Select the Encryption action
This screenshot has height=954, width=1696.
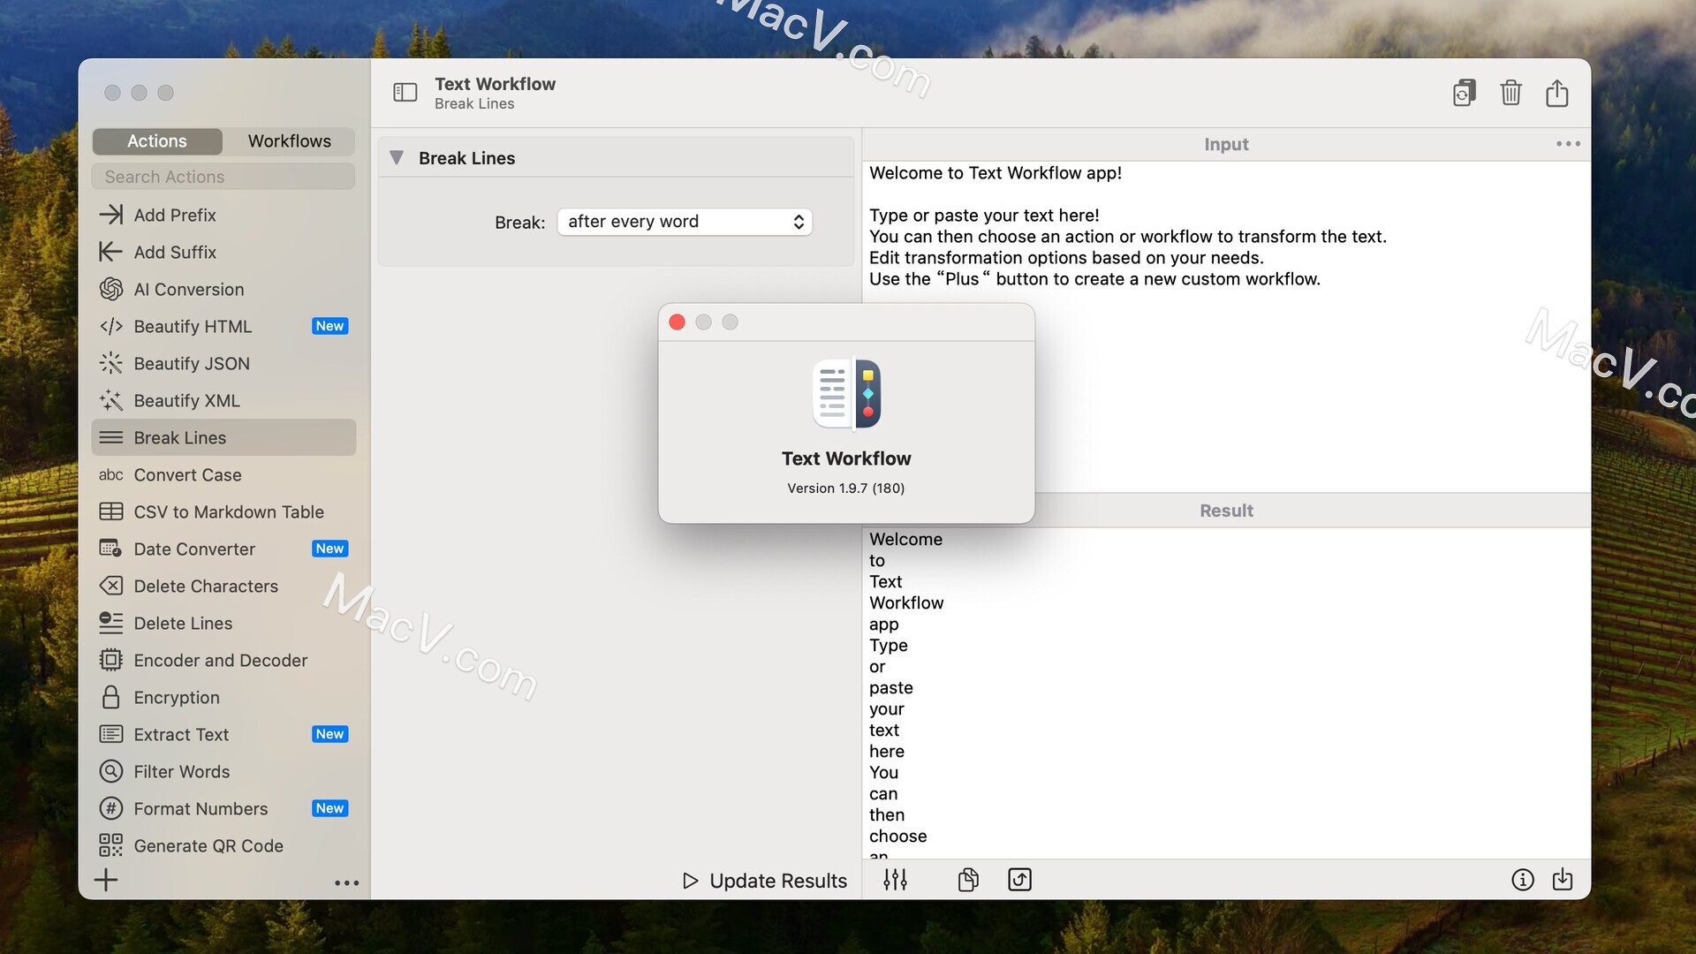coord(176,697)
